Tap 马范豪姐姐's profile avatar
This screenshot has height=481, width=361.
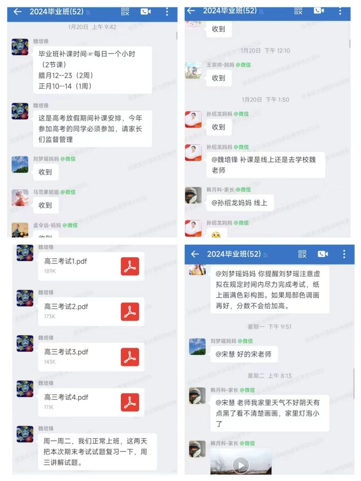pyautogui.click(x=20, y=198)
